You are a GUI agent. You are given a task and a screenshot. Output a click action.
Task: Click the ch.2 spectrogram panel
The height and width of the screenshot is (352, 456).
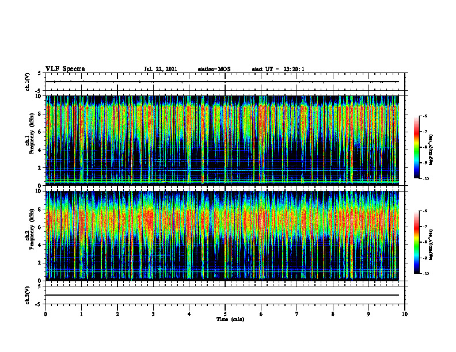pos(222,236)
